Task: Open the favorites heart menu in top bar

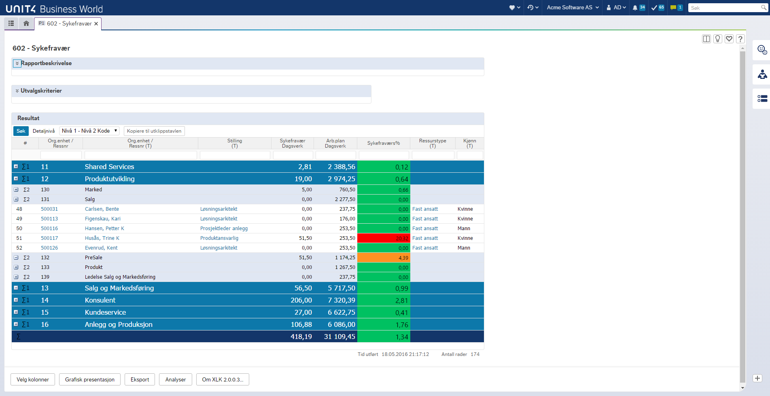Action: click(x=514, y=7)
